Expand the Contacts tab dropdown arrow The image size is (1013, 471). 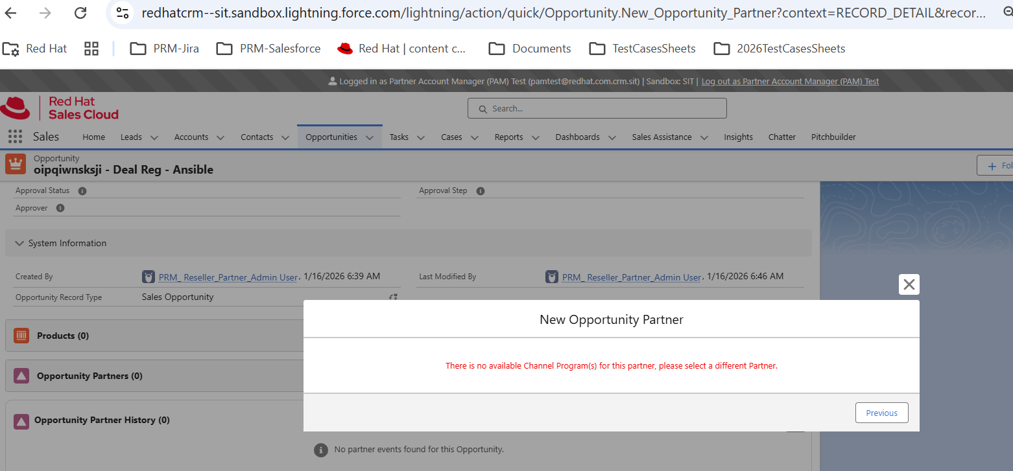[x=285, y=137]
